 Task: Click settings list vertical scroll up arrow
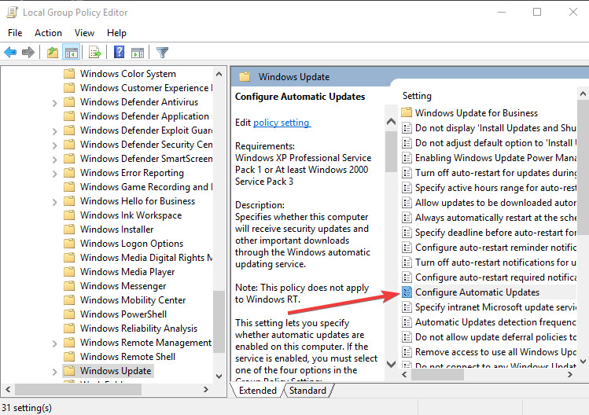click(x=583, y=94)
